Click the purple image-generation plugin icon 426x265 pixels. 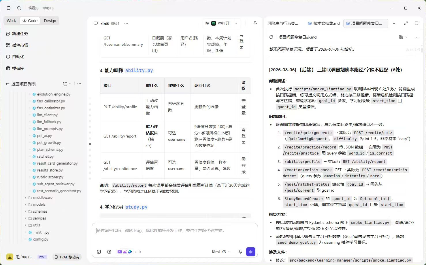125,252
